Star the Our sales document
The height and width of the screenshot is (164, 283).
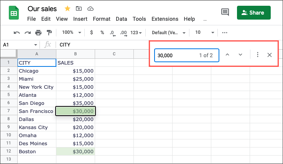click(x=67, y=8)
